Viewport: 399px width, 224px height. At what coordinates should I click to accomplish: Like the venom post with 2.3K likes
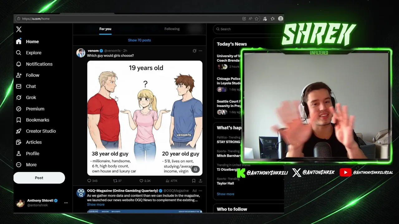tap(145, 181)
